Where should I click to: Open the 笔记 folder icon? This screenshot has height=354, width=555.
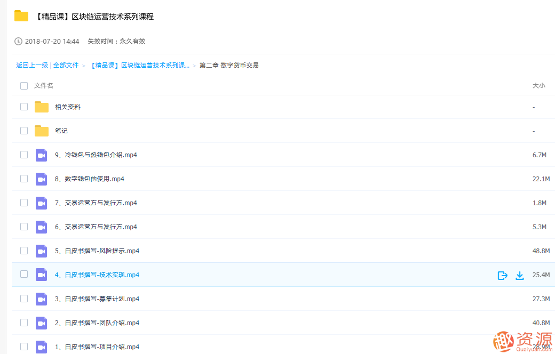[x=42, y=131]
